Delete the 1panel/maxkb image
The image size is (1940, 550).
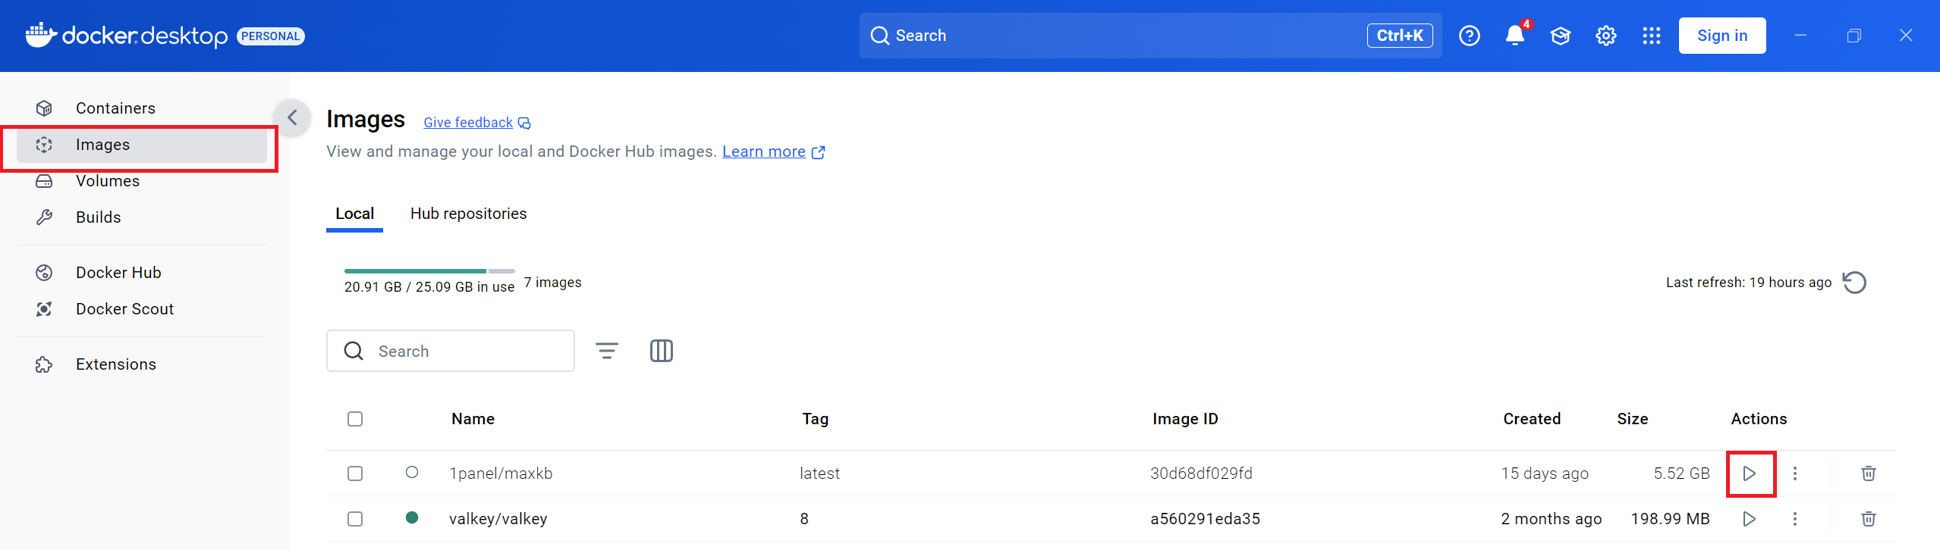[1869, 473]
